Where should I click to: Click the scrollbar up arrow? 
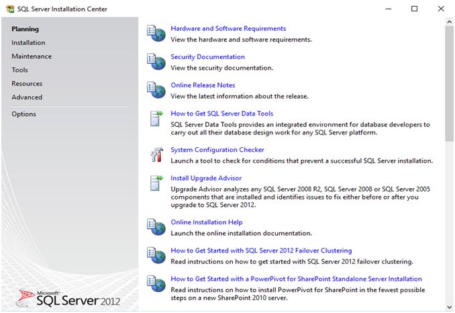tap(449, 22)
